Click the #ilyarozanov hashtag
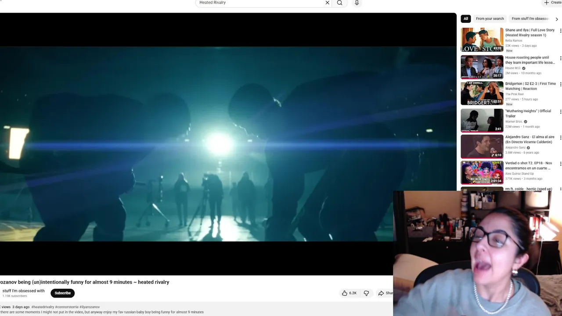 90,307
